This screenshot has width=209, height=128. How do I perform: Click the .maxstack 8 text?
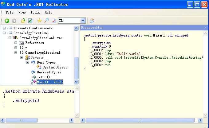point(101,46)
